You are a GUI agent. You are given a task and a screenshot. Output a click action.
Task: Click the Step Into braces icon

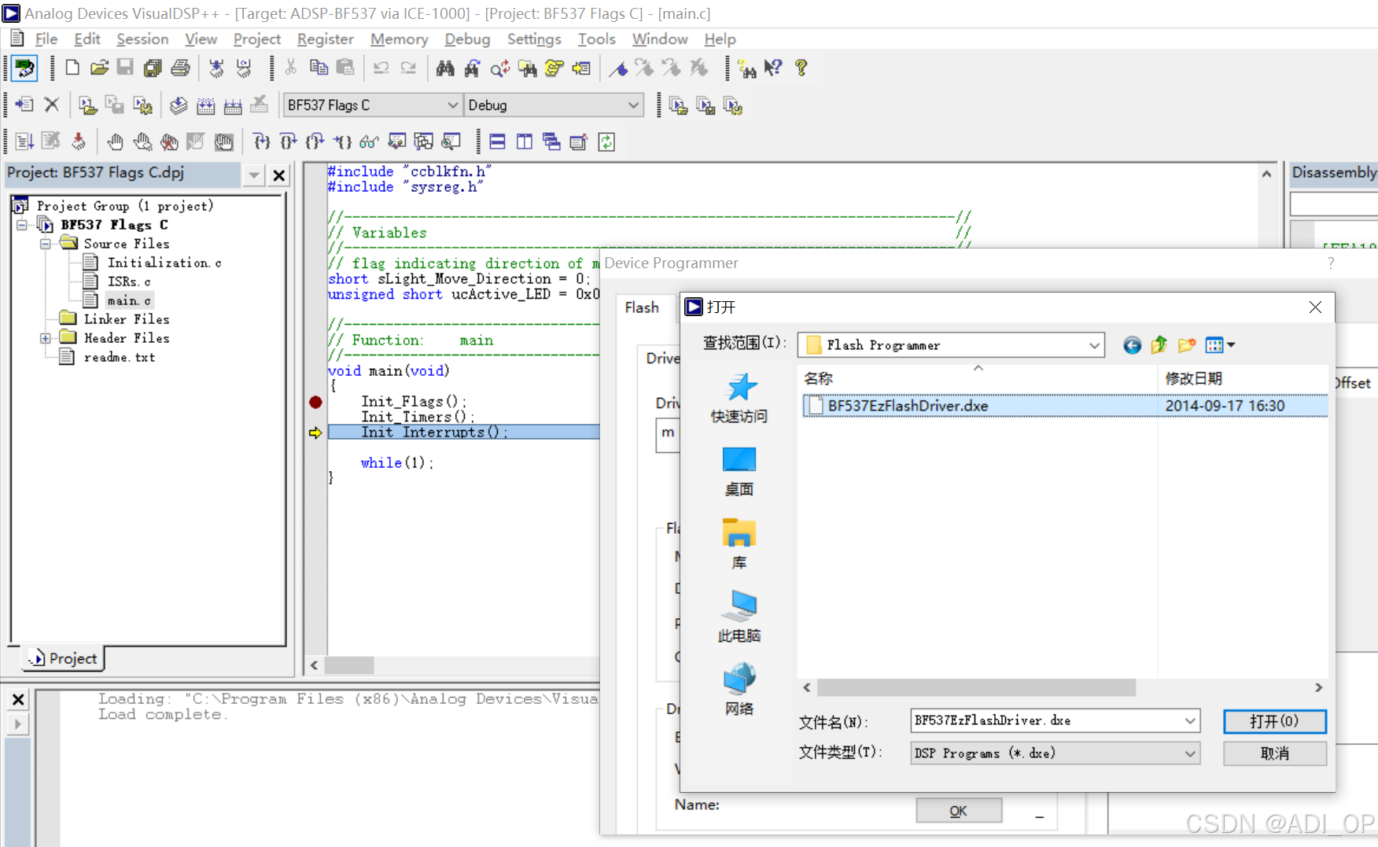261,142
